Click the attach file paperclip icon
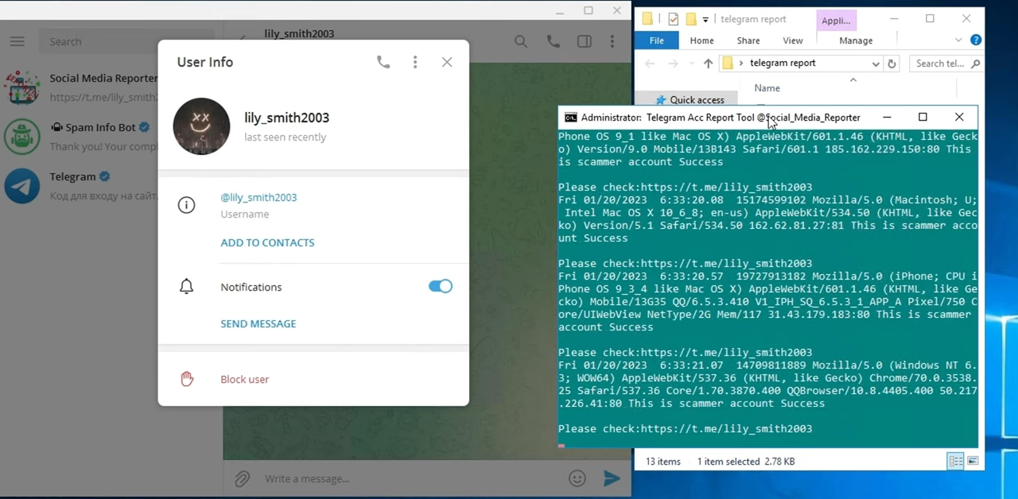The width and height of the screenshot is (1018, 499). pos(243,478)
